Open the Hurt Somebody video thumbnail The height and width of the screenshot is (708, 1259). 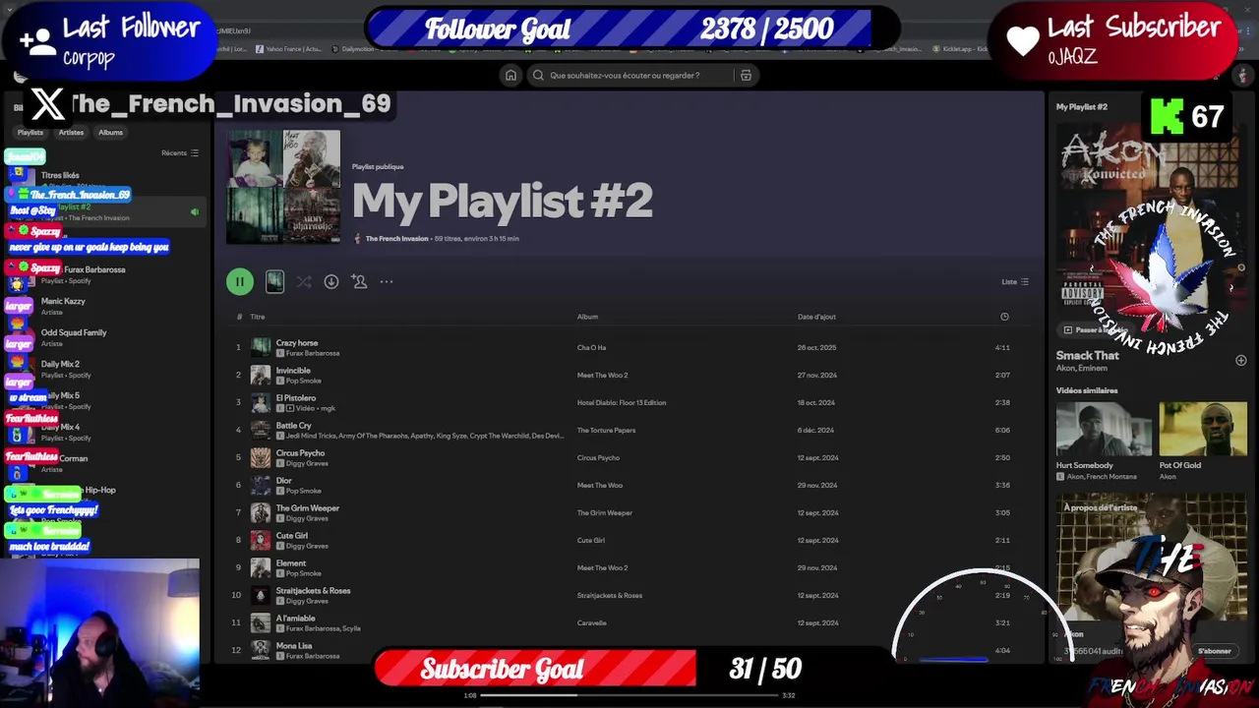(1104, 429)
